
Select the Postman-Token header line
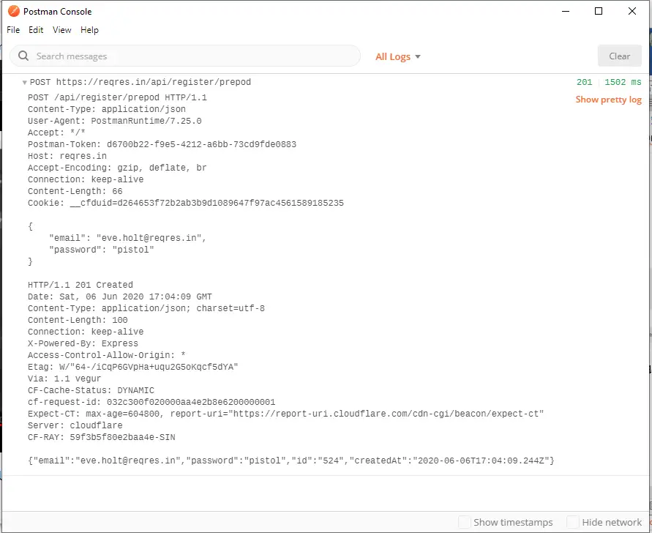point(162,144)
